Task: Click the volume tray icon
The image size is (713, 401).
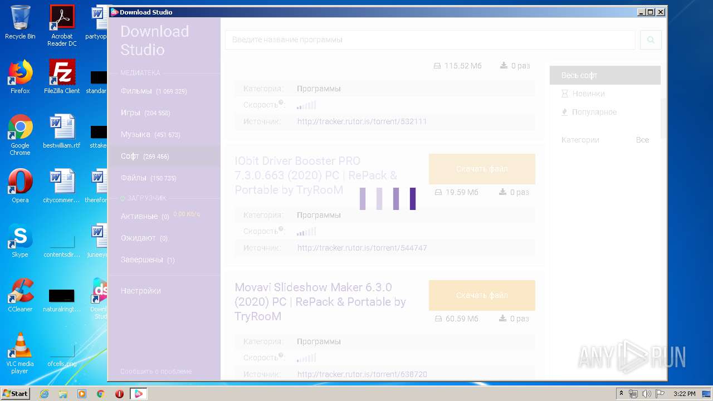Action: point(646,394)
